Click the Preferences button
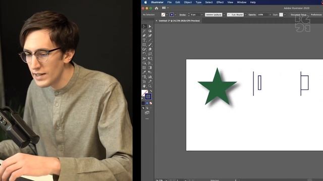The height and width of the screenshot is (181, 323). tap(316, 15)
